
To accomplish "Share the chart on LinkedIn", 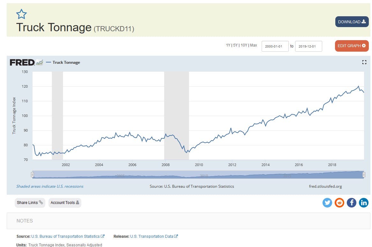I will (363, 203).
